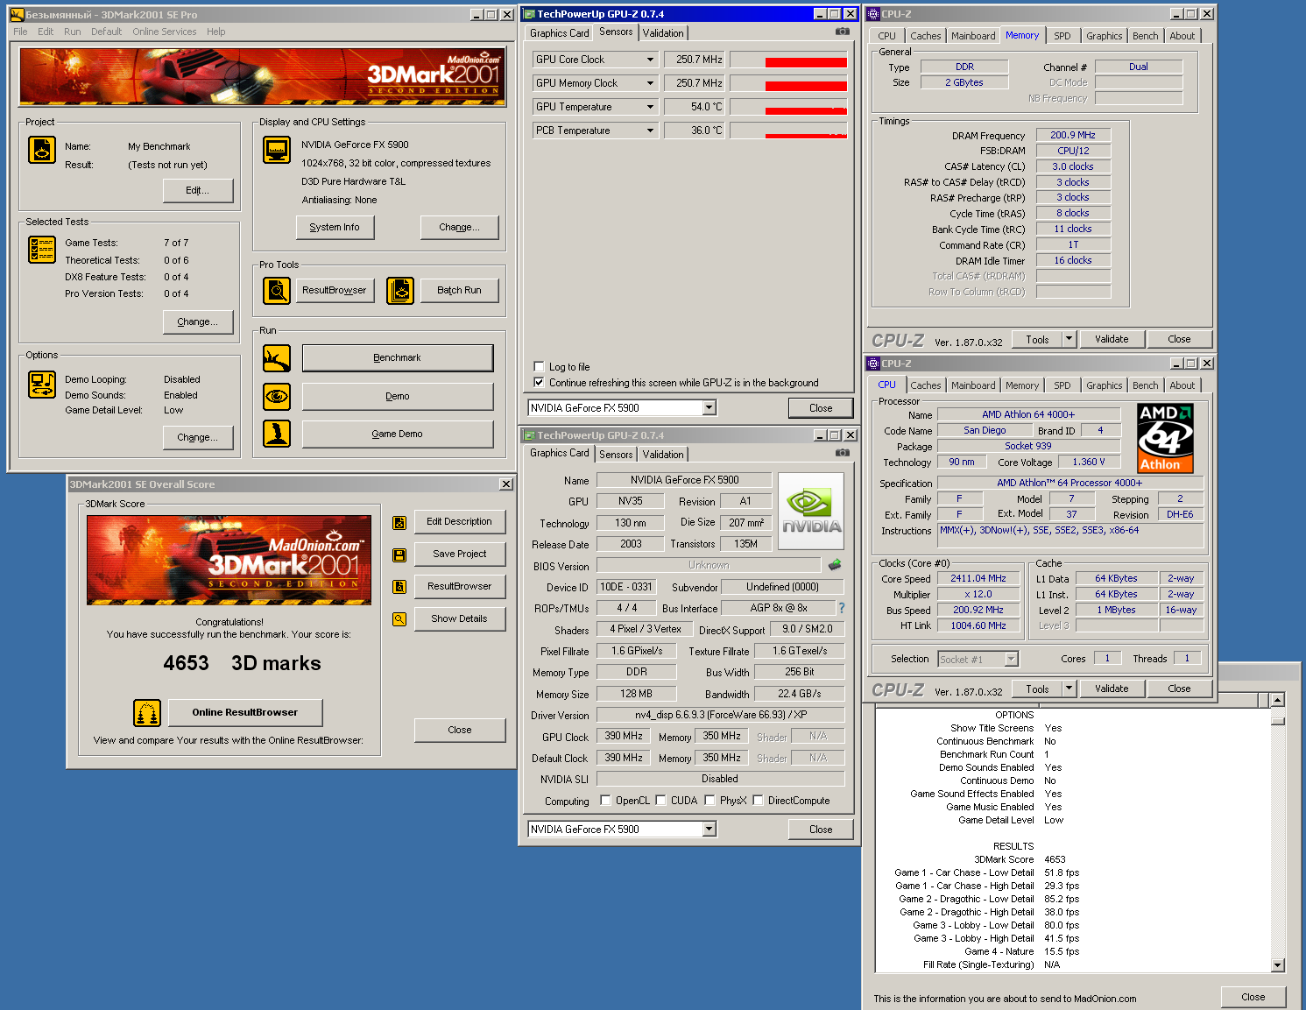
Task: Expand Tools dropdown arrow in CPU-Z Memory window
Action: click(1069, 339)
